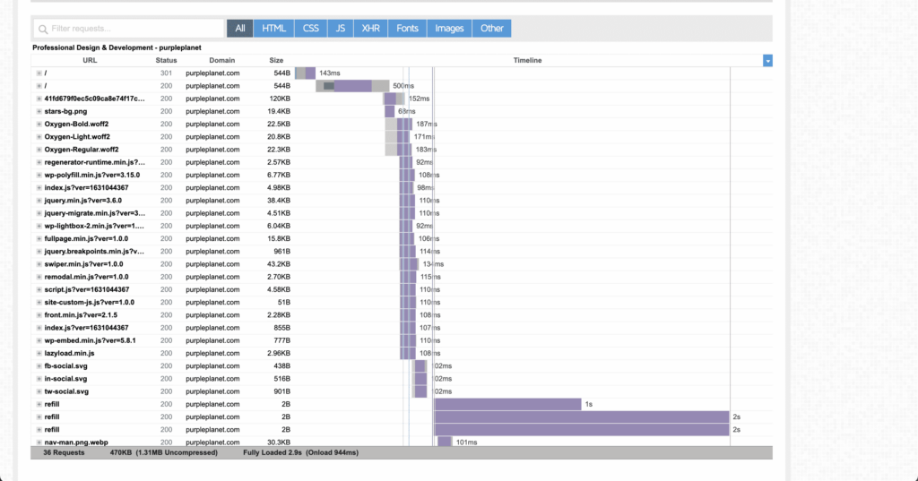Screen dimensions: 918x481
Task: Open the XHR filter tab
Action: [370, 29]
